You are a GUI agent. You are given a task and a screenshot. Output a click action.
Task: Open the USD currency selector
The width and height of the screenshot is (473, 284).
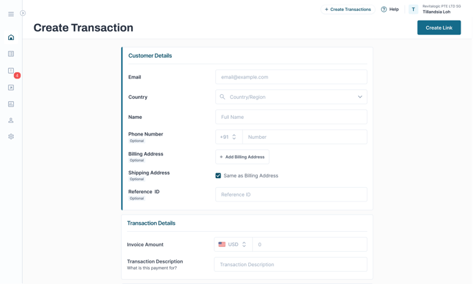click(x=233, y=245)
